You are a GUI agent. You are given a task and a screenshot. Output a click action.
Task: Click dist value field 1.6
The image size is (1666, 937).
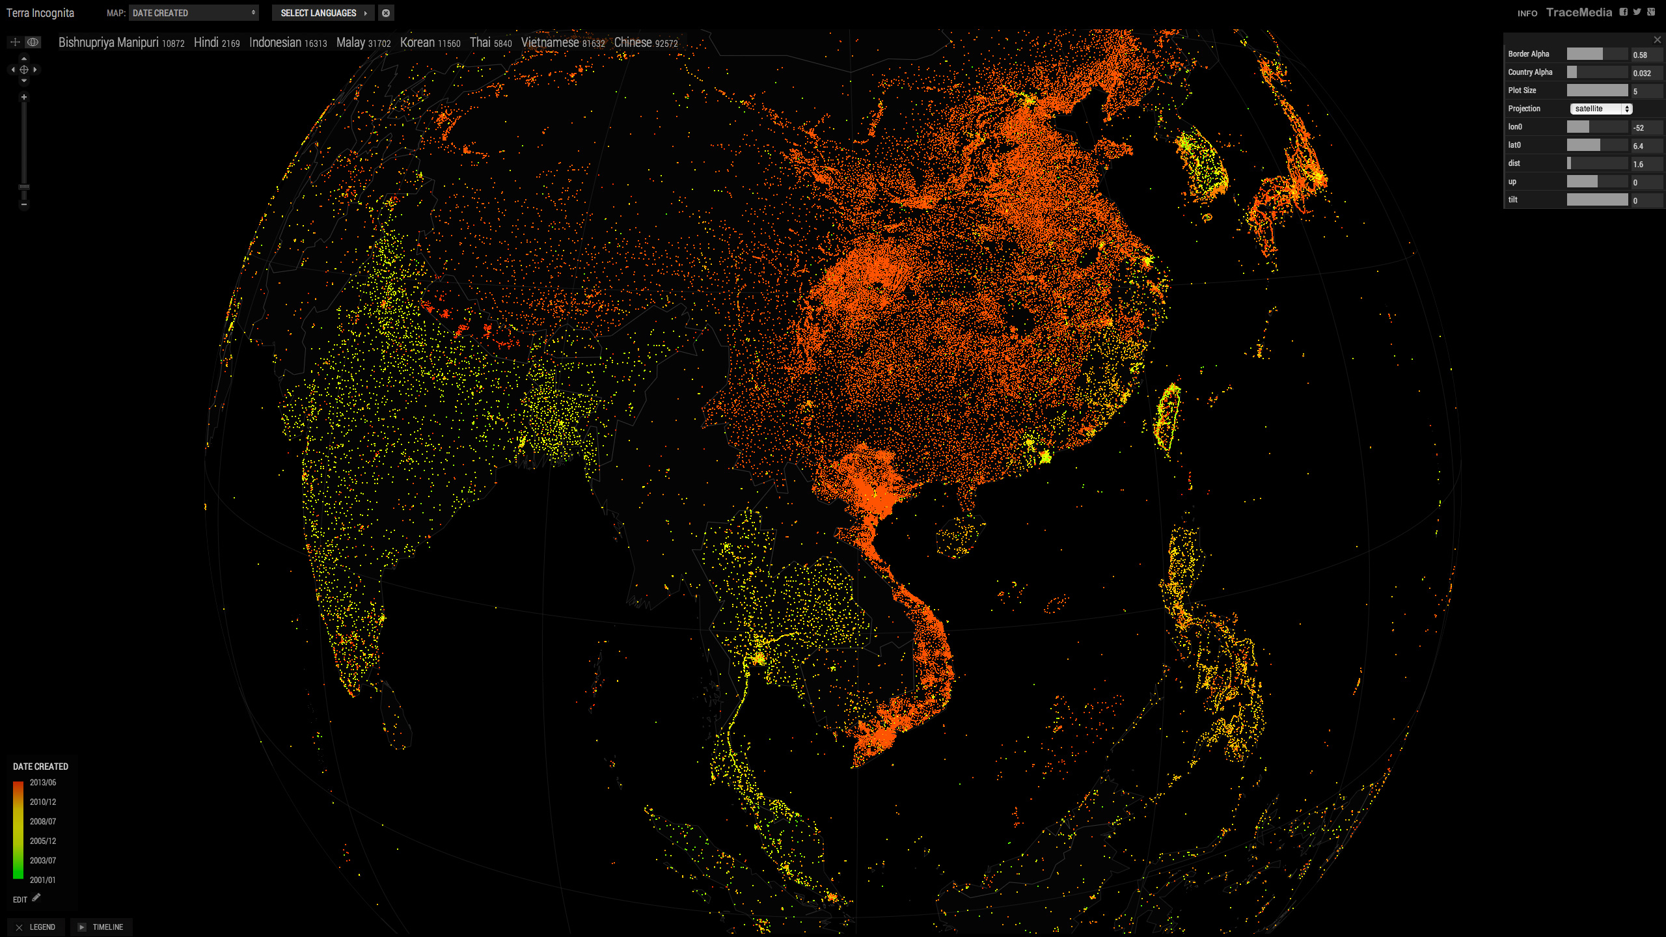coord(1646,164)
